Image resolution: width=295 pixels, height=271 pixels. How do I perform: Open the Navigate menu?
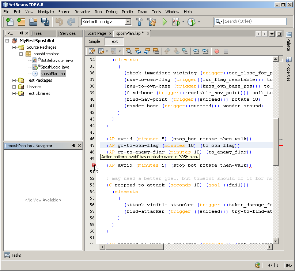click(46, 12)
